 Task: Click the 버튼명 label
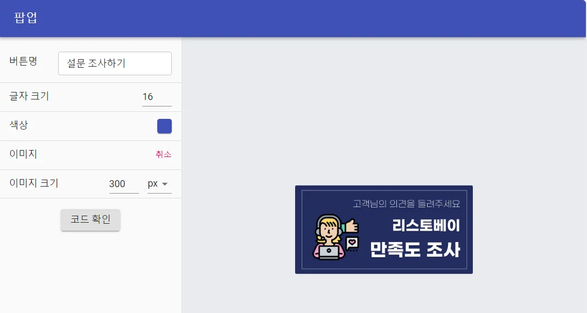[x=23, y=61]
